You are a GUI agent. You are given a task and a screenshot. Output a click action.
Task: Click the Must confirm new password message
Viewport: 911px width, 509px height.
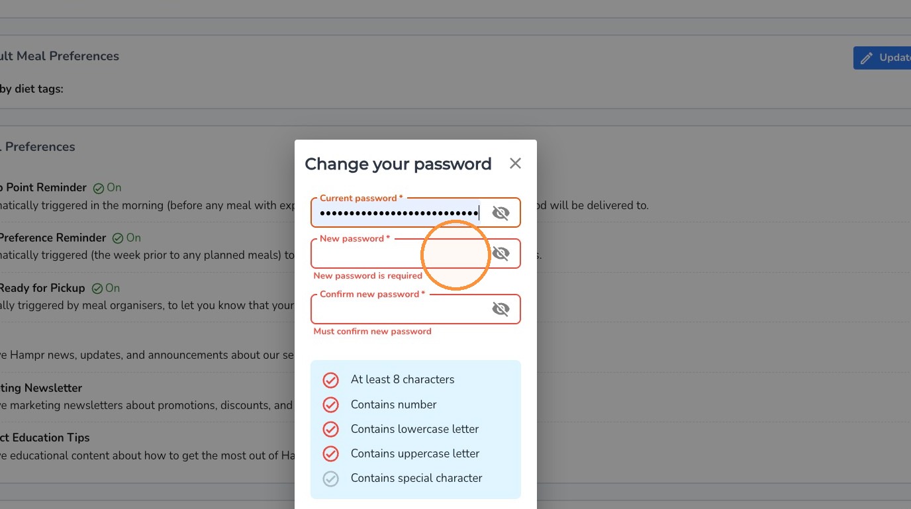[x=372, y=331]
